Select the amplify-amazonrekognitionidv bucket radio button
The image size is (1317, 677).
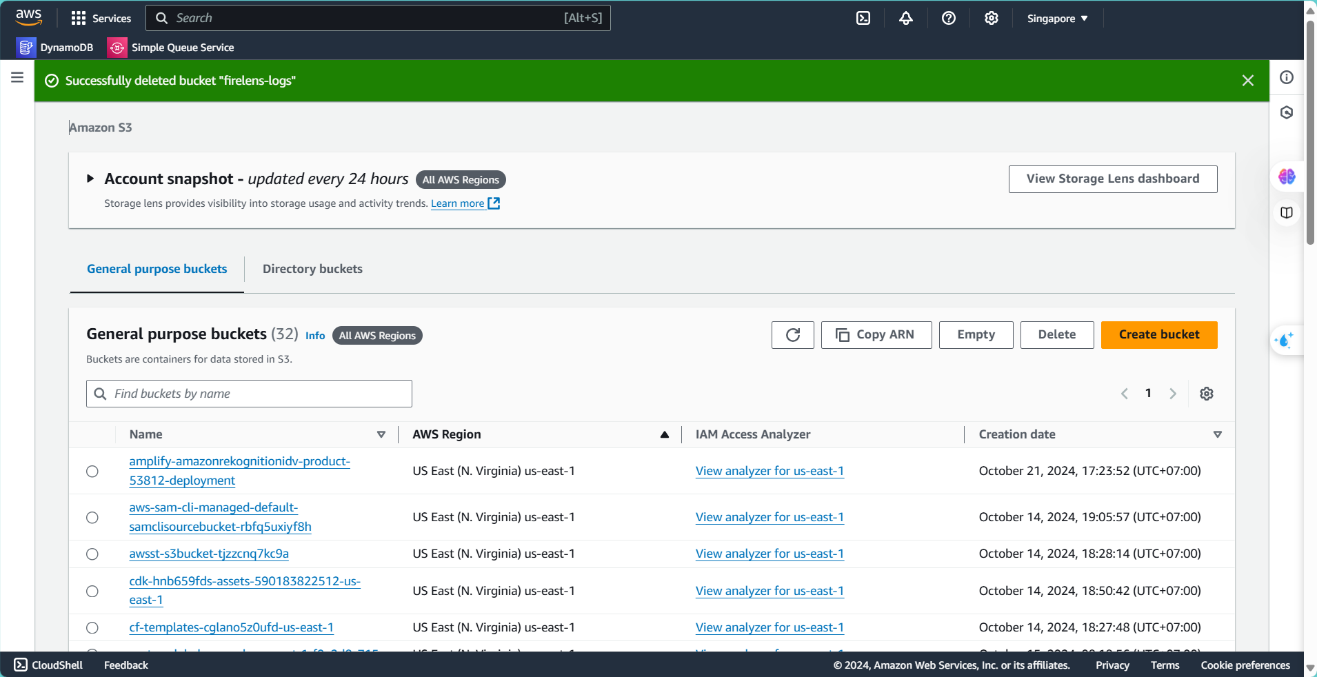tap(92, 472)
